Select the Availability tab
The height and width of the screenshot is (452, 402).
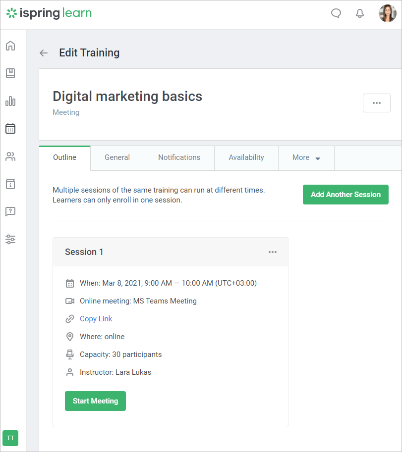pyautogui.click(x=246, y=158)
